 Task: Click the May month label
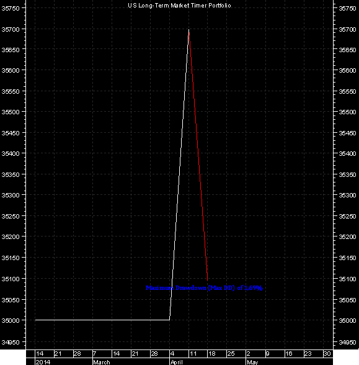coord(252,363)
